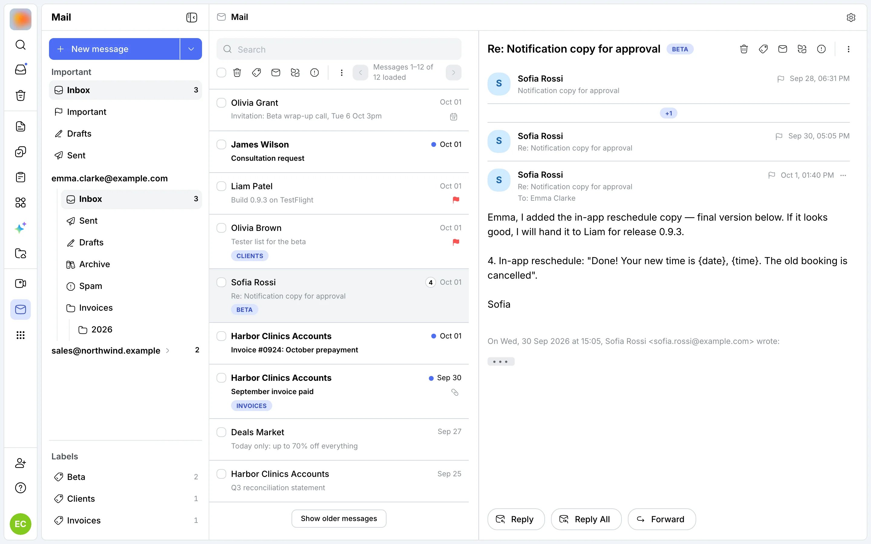The height and width of the screenshot is (544, 871).
Task: Check the Deals Market message checkbox
Action: tap(221, 432)
